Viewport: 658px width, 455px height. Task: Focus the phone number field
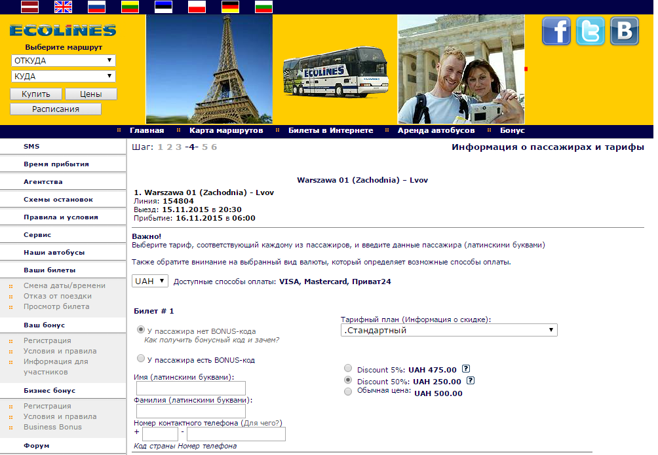click(x=236, y=434)
